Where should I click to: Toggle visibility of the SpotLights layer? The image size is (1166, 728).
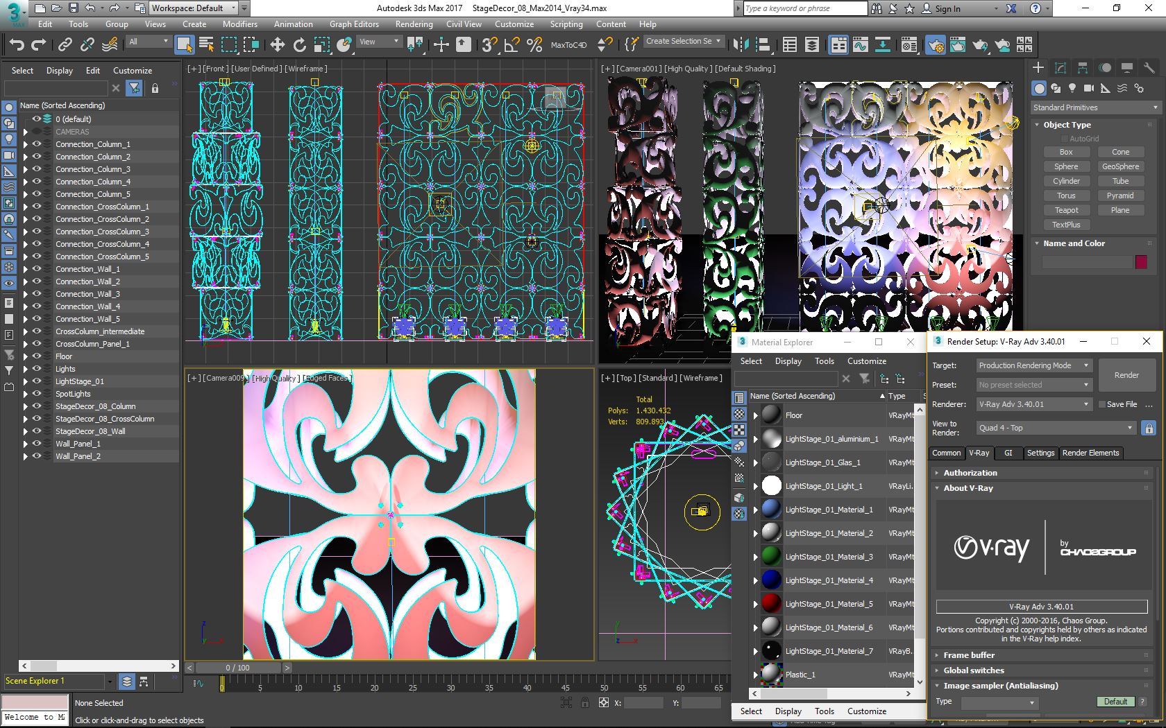37,394
